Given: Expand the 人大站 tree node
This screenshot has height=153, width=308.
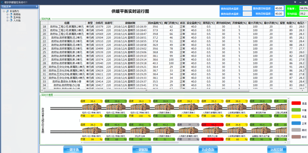Looking at the screenshot, I should coord(7,20).
